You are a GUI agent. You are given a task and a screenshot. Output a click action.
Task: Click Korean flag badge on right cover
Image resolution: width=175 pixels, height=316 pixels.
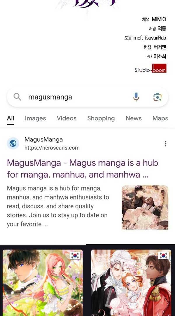click(x=164, y=255)
